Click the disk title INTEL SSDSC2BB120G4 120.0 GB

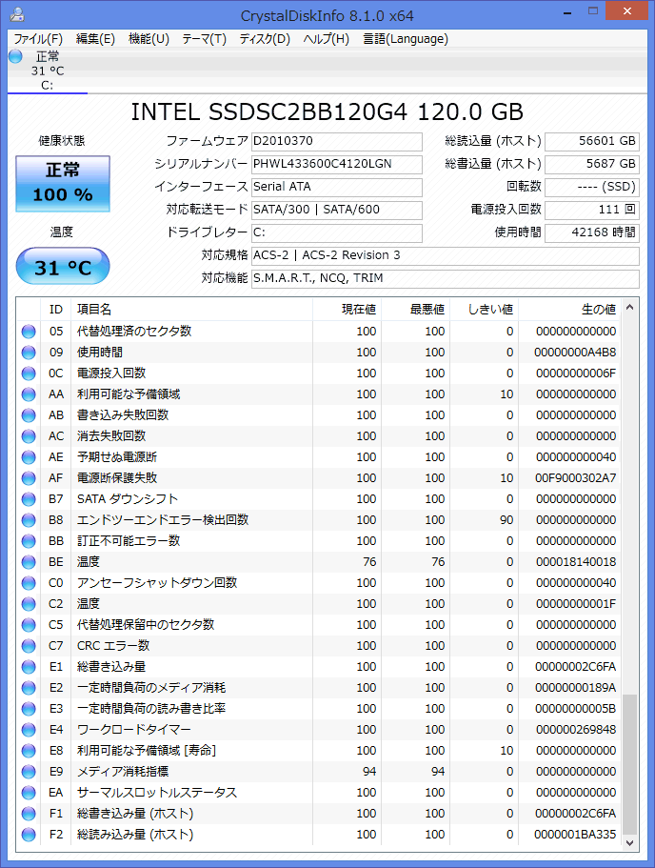[327, 112]
